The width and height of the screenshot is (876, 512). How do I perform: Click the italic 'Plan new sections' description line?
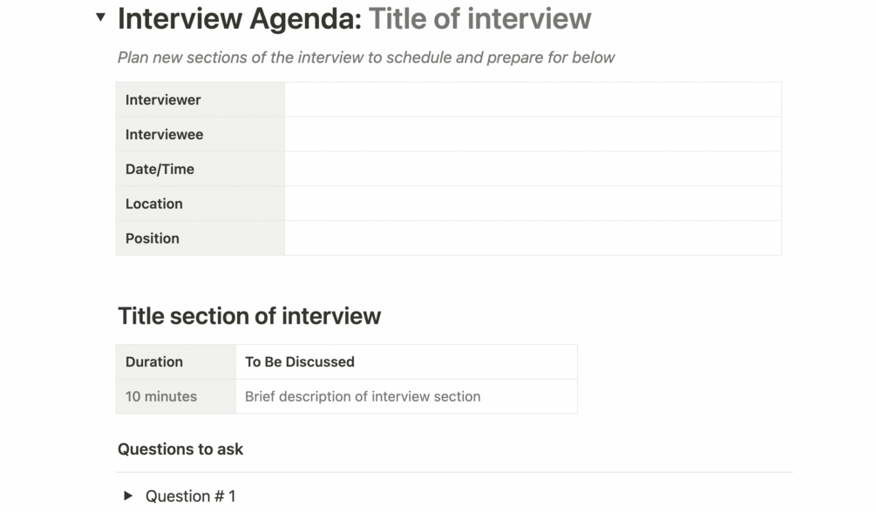coord(366,57)
